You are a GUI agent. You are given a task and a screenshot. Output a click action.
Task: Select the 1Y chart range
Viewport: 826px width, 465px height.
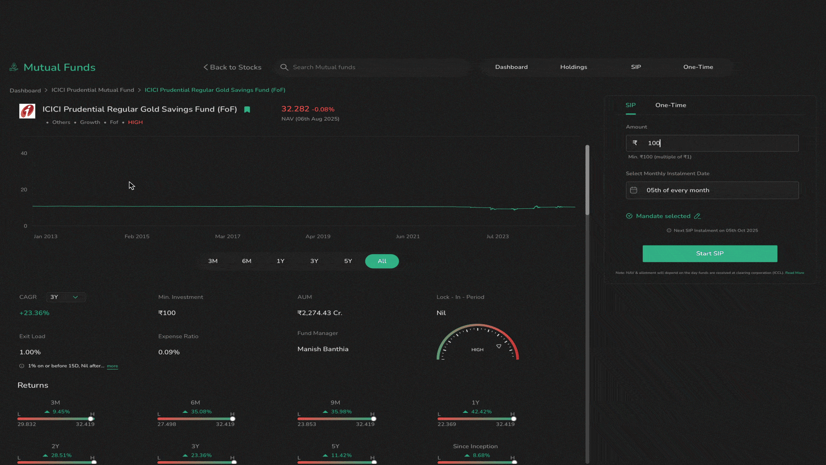pos(280,261)
